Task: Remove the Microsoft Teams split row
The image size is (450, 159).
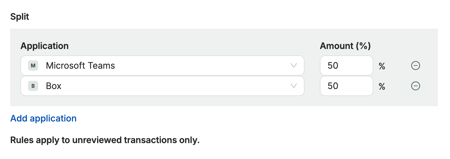Action: (x=416, y=66)
